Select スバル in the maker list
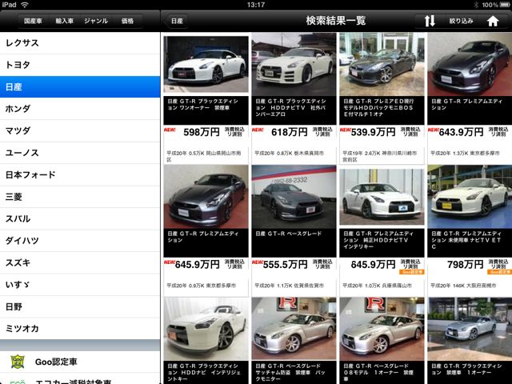The width and height of the screenshot is (512, 384). 80,218
